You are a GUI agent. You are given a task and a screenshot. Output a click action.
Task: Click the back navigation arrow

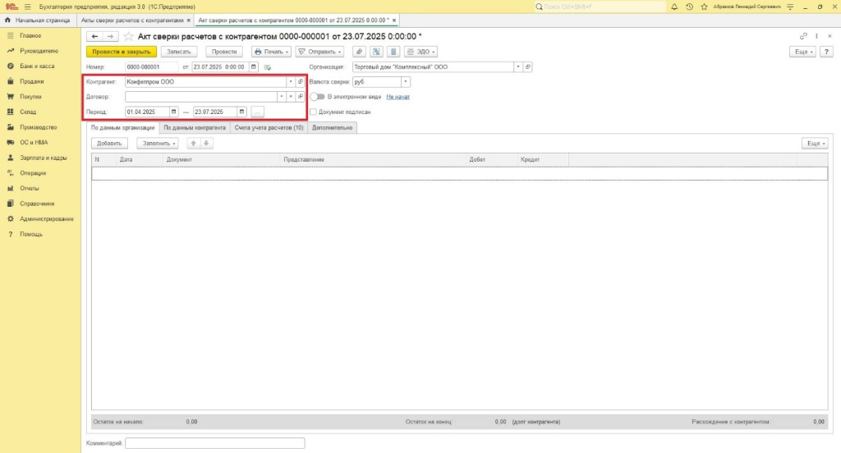pyautogui.click(x=94, y=36)
